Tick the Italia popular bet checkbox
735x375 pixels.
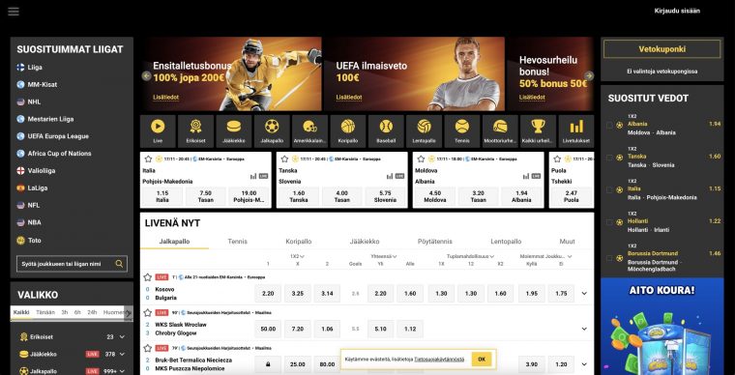(609, 189)
